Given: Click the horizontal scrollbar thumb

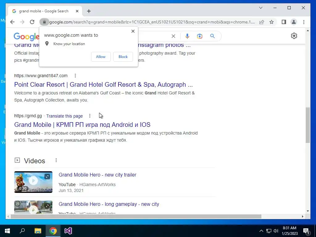Looking at the screenshot, I should point(136,216).
